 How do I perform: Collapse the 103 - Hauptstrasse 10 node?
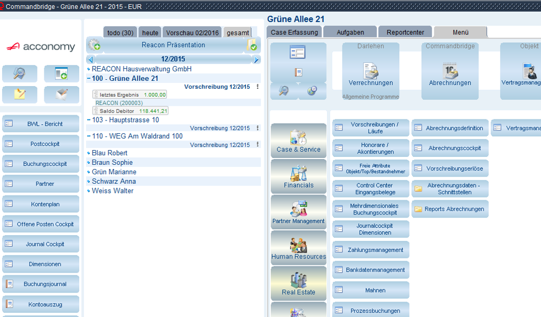(x=89, y=120)
